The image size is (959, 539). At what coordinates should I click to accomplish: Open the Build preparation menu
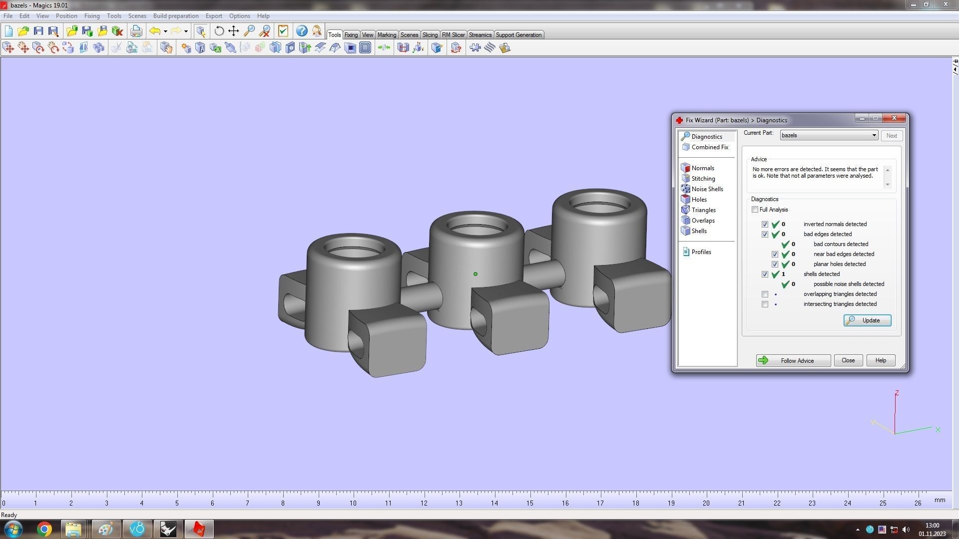point(175,16)
